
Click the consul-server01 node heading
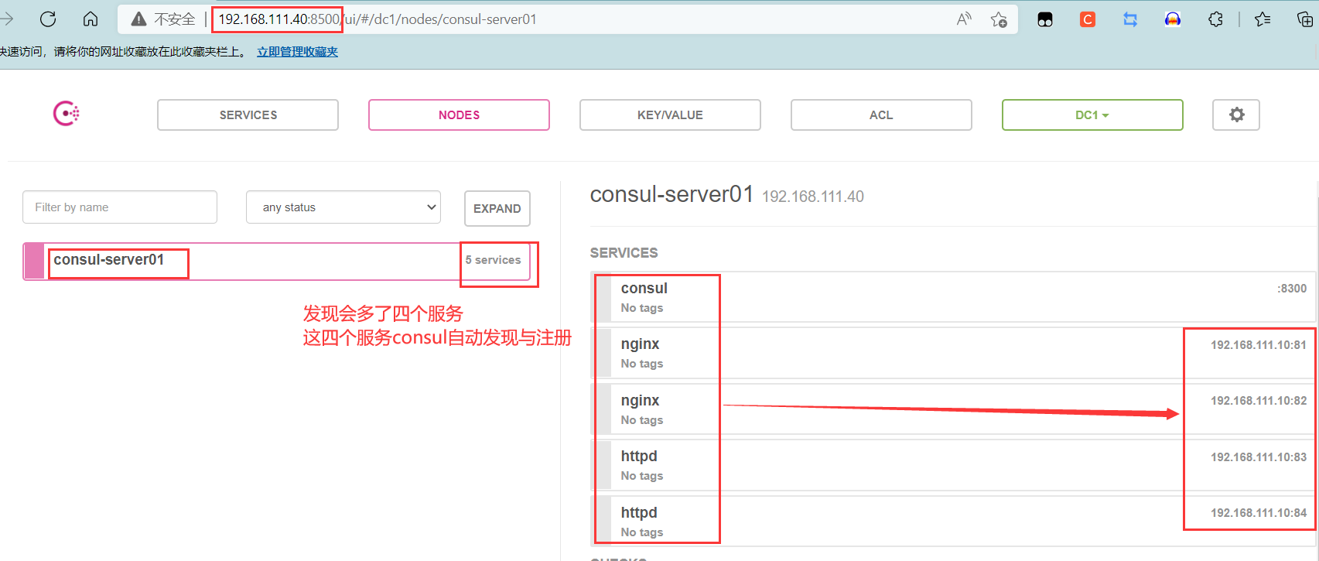coord(671,194)
